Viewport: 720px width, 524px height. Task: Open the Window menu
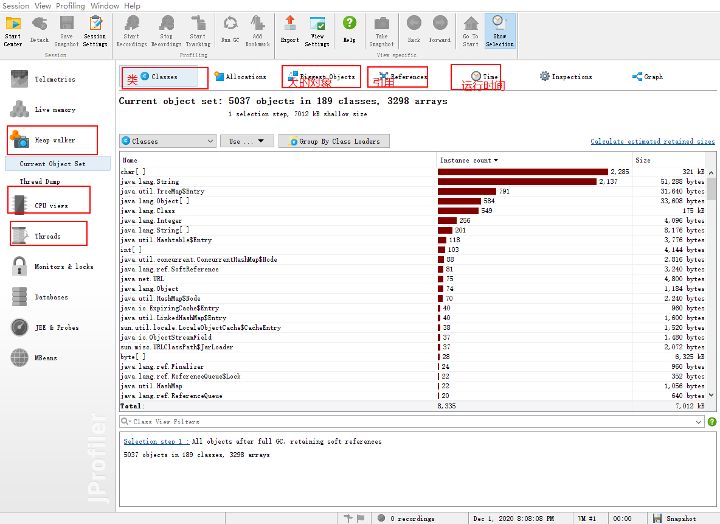[x=105, y=6]
